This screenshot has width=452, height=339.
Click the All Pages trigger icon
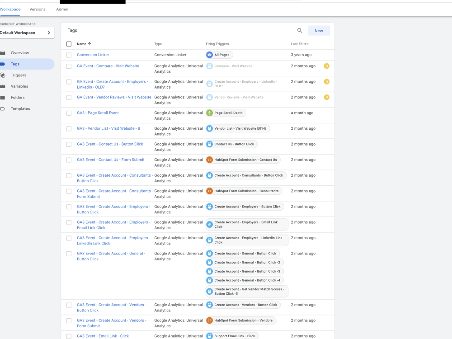pyautogui.click(x=208, y=55)
